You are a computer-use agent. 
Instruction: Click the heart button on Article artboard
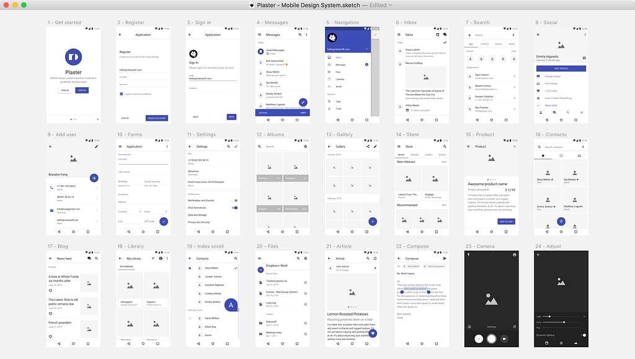373,333
